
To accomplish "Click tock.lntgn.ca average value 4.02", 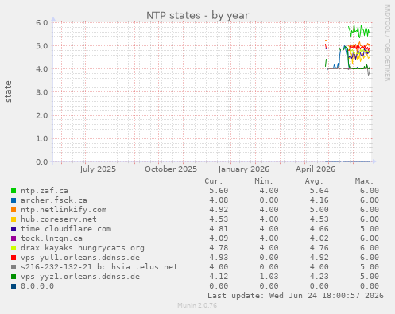I will (x=319, y=238).
